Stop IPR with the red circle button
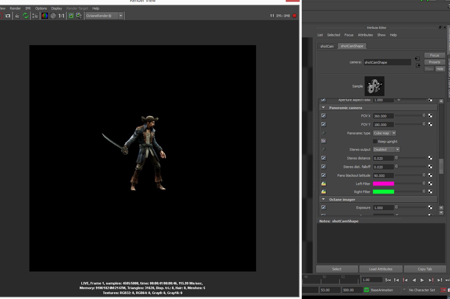The height and width of the screenshot is (299, 450). point(294,16)
